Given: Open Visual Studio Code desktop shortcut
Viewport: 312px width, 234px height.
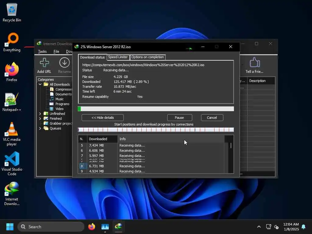Looking at the screenshot, I should coord(12,164).
